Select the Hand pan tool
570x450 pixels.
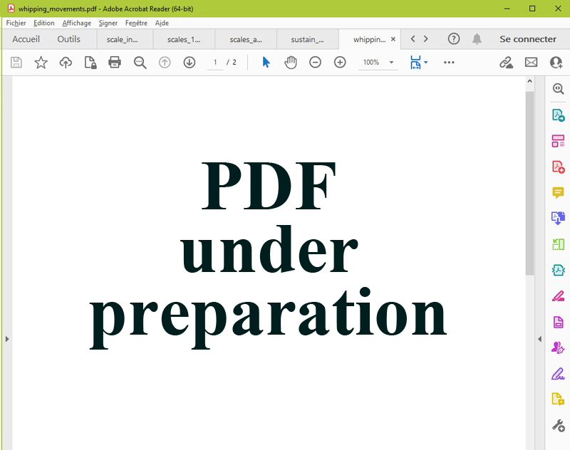point(291,63)
